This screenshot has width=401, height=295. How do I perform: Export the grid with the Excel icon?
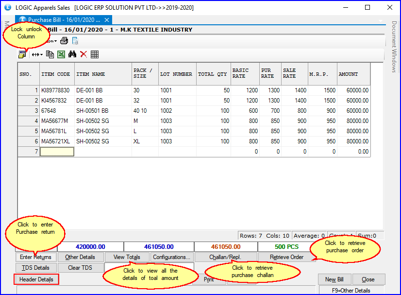pos(61,54)
